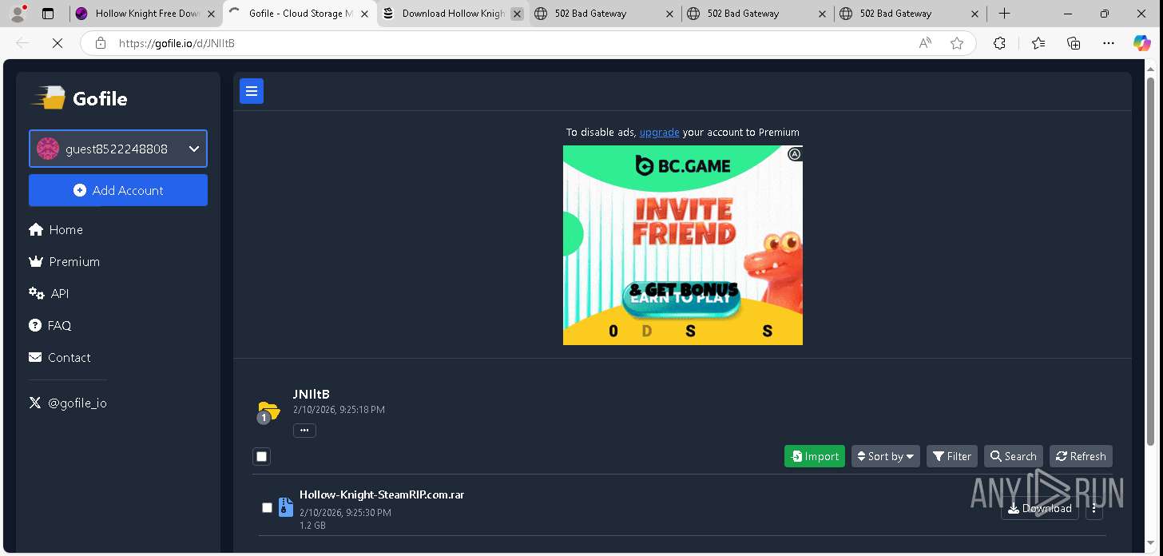Open API in sidebar
1163x556 pixels.
(49, 294)
